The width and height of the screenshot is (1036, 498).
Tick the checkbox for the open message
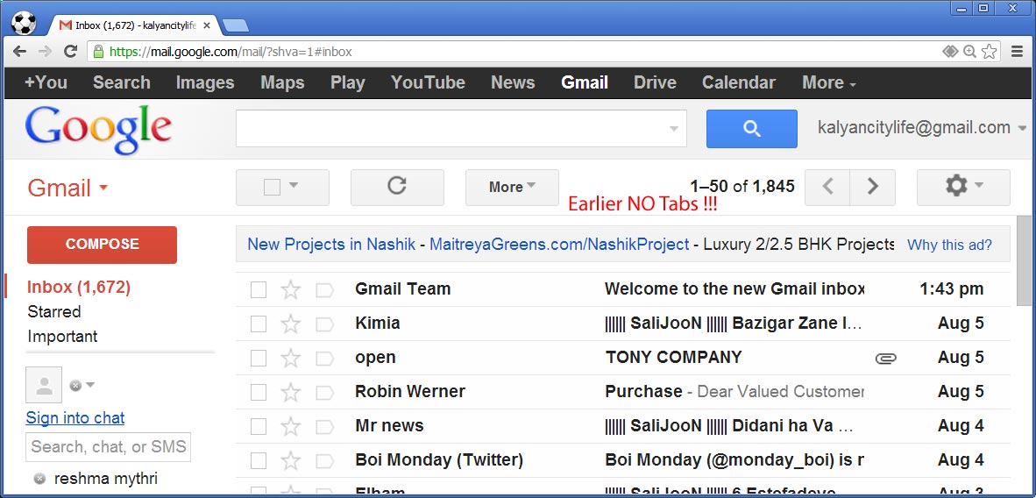tap(259, 359)
